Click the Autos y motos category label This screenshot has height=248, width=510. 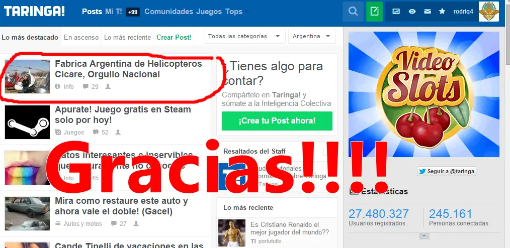coord(83,224)
